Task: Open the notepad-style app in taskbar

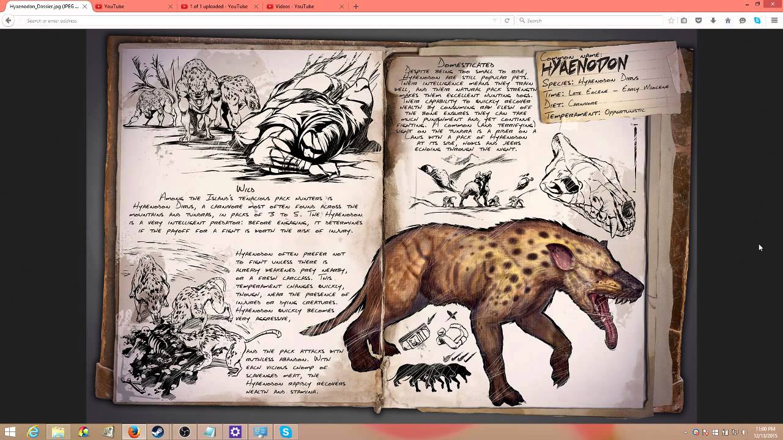Action: [209, 432]
